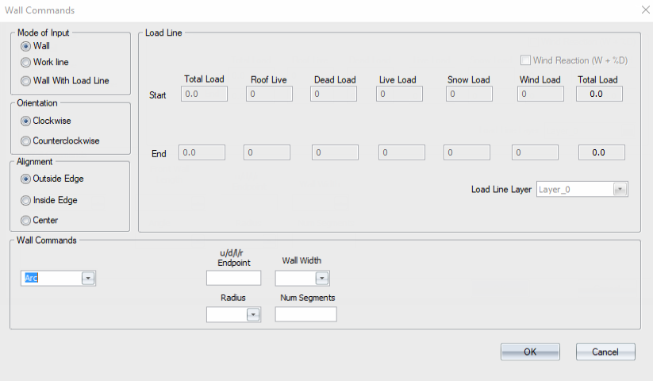Click the Start Wind Load field
This screenshot has width=653, height=381.
coord(540,94)
